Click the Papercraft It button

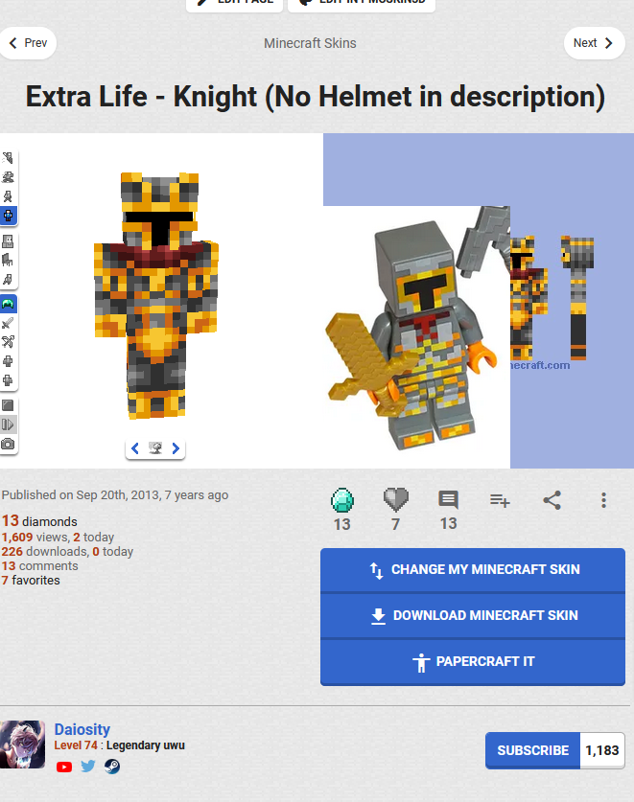point(473,662)
